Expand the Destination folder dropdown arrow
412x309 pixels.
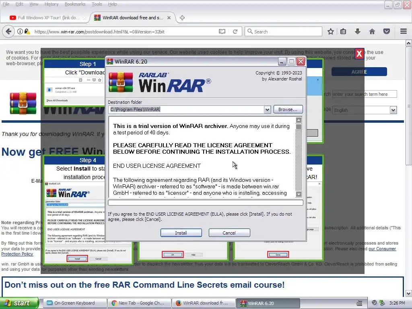pyautogui.click(x=267, y=109)
